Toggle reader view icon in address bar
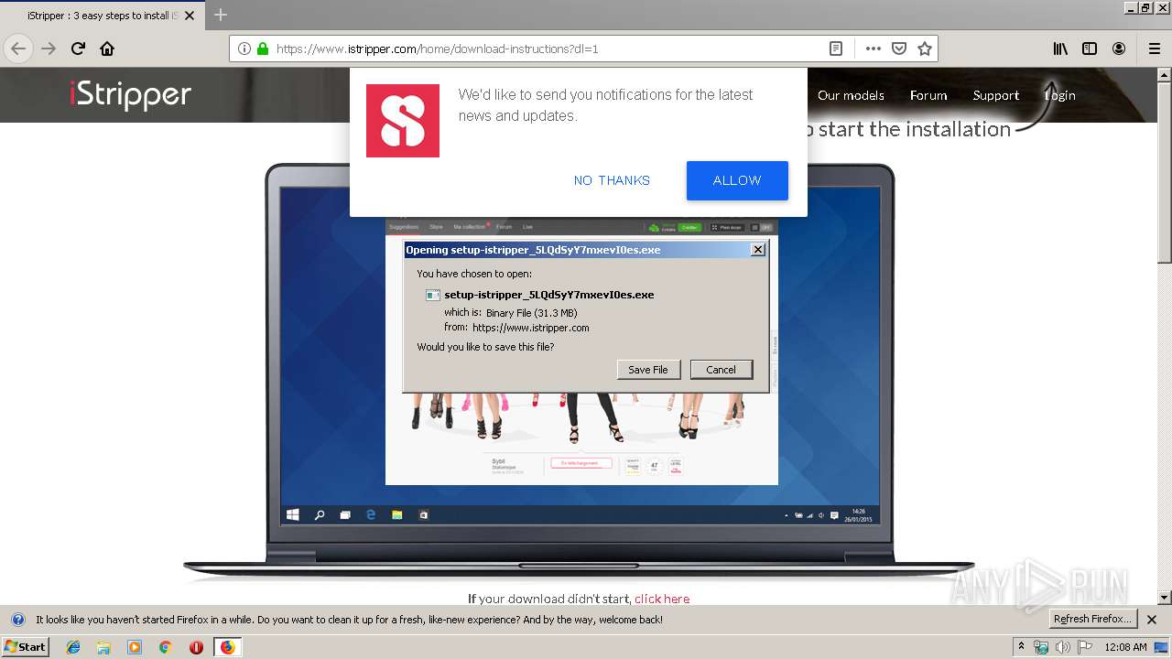The width and height of the screenshot is (1172, 659). 836,49
